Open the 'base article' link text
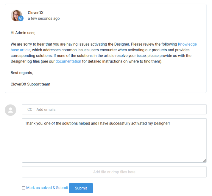 point(21,50)
